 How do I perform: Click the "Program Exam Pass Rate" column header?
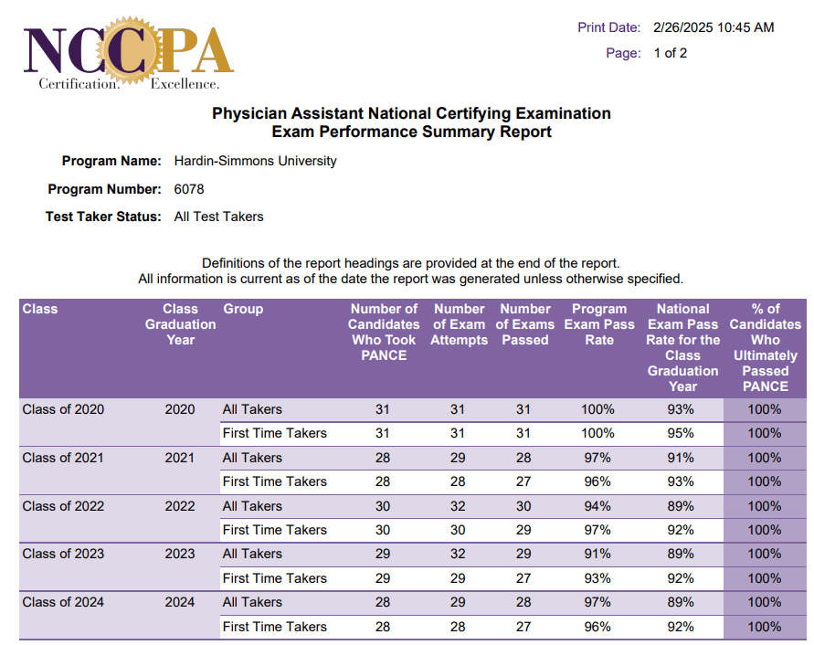click(x=598, y=324)
